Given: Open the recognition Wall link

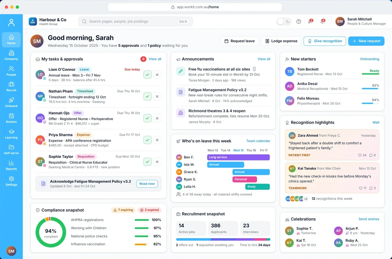Looking at the screenshot, I should pos(376,122).
